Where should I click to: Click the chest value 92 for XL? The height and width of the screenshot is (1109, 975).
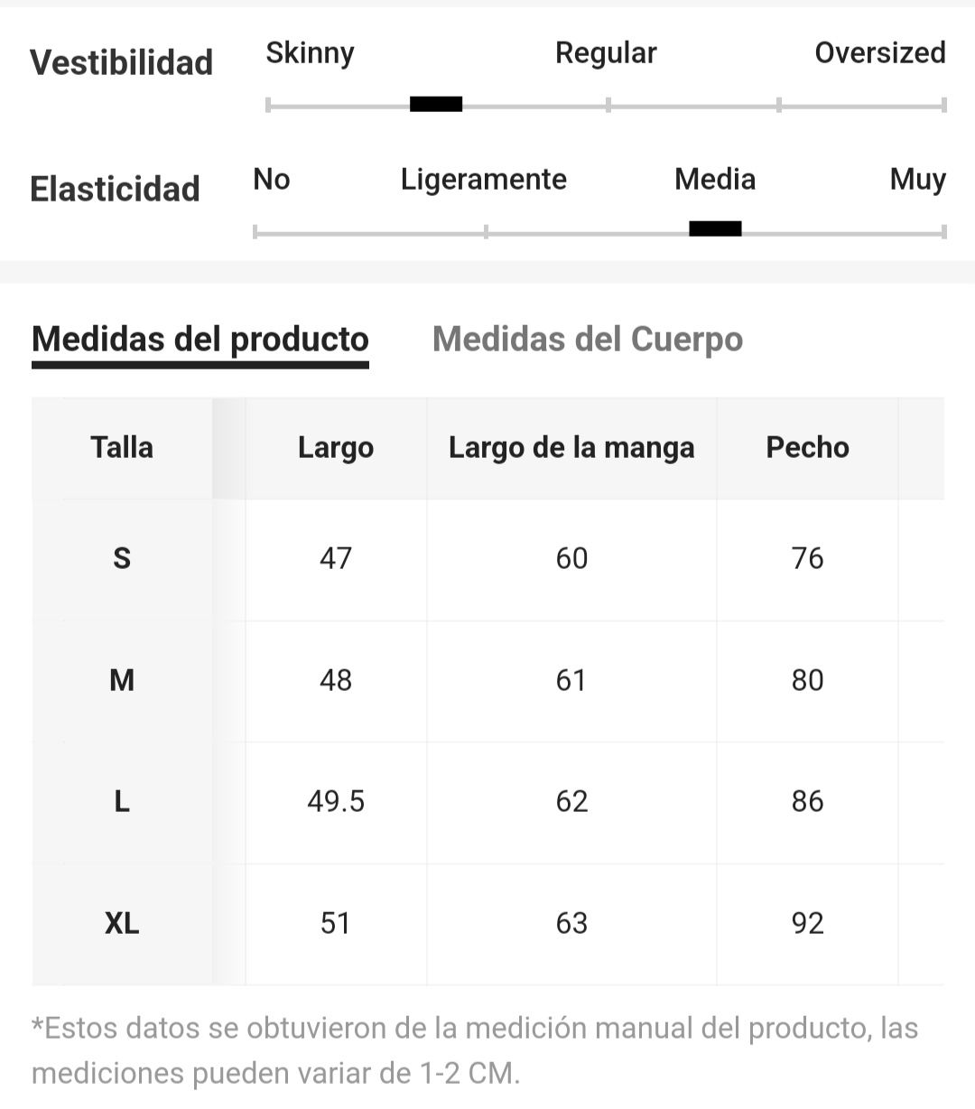pyautogui.click(x=807, y=923)
